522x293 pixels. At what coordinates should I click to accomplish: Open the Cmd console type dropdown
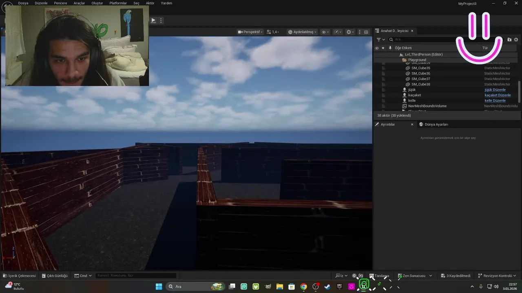pyautogui.click(x=83, y=276)
